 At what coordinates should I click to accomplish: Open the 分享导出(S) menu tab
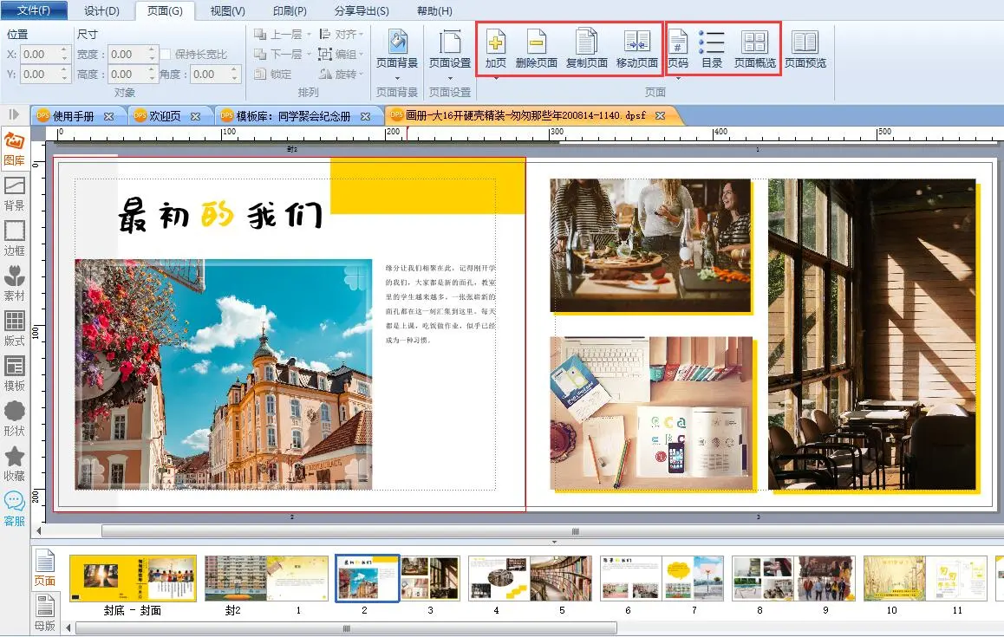tap(362, 10)
